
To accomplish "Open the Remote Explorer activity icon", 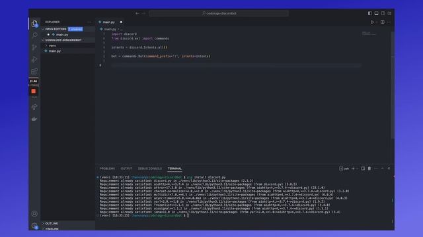I will point(34,107).
